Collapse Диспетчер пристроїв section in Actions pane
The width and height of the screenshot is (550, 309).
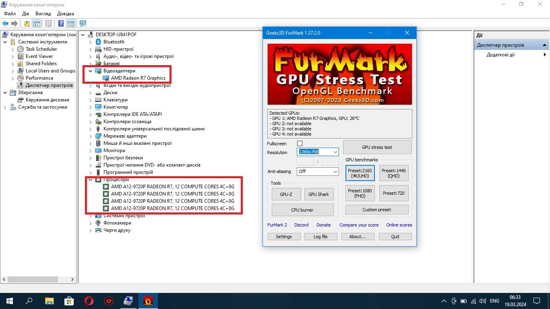[x=544, y=45]
